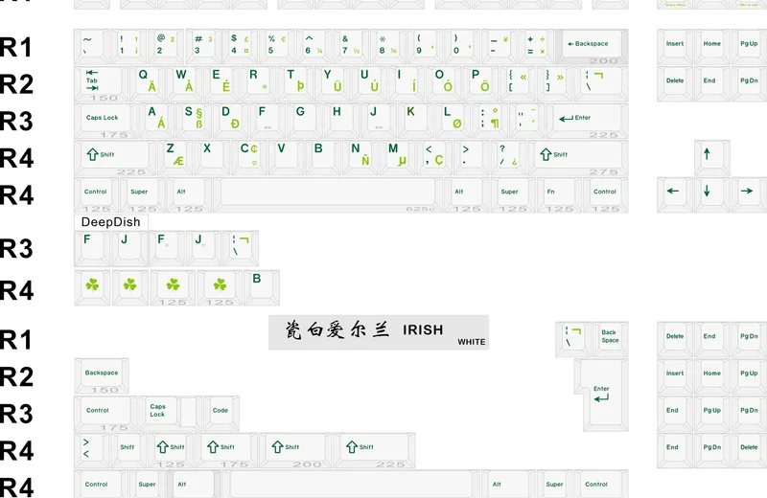Click the tilde and backtick keycap
The height and width of the screenshot is (498, 767).
(92, 46)
